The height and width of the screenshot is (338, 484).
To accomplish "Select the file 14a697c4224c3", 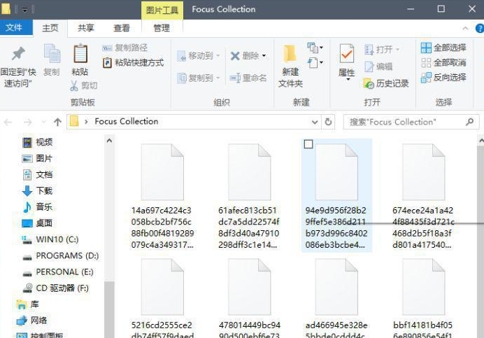I will 162,196.
